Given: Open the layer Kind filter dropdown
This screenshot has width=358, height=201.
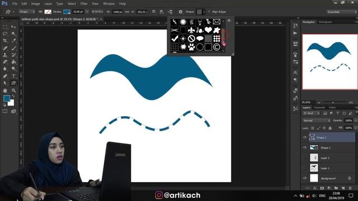Looking at the screenshot, I should click(x=312, y=113).
